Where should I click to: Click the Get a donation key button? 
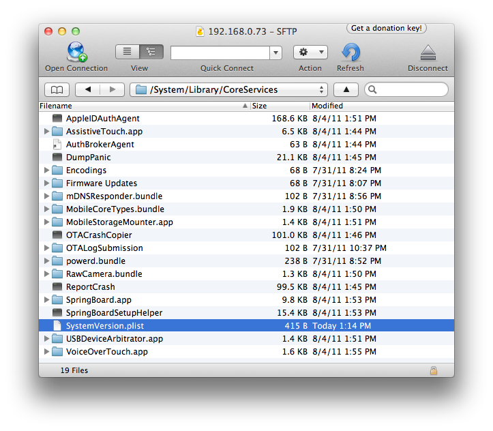click(387, 28)
